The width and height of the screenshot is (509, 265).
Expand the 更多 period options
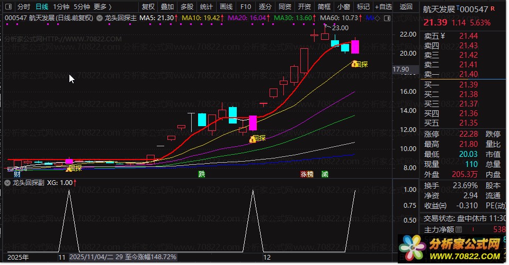103,6
